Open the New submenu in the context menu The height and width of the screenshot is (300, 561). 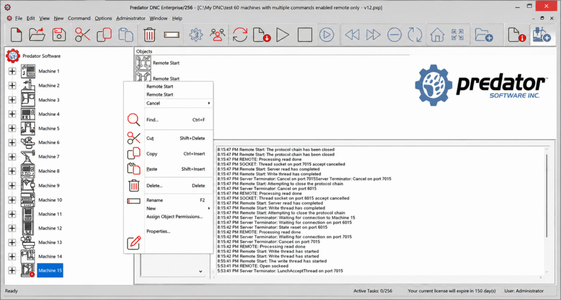[x=178, y=209]
